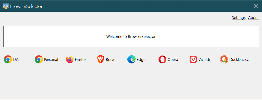Click the DA profile label
262x100 pixels.
[x=16, y=60]
